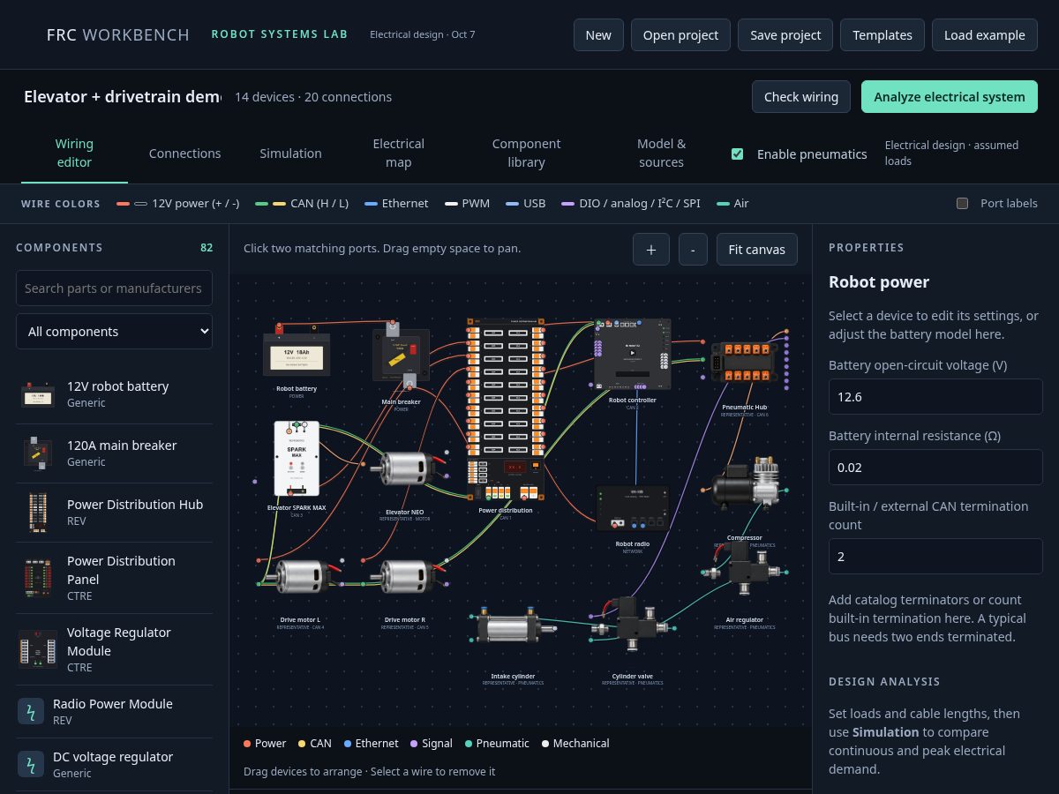Select the Robot radio device
Image resolution: width=1059 pixels, height=794 pixels.
632,509
